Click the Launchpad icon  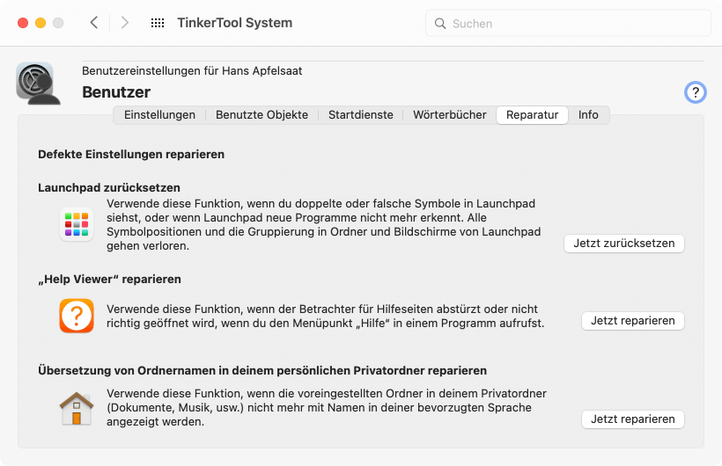point(77,224)
